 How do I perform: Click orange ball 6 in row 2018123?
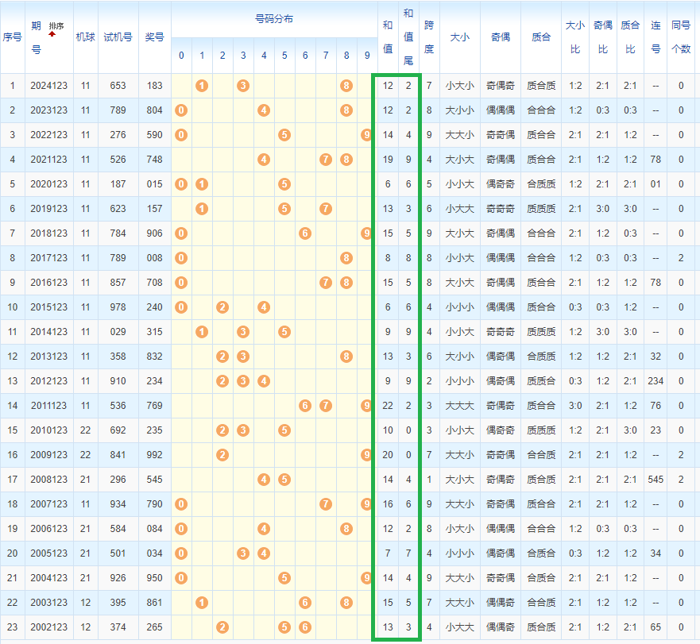[x=305, y=233]
